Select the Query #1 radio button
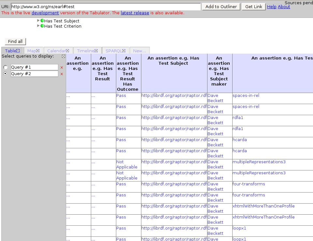 click(x=6, y=67)
